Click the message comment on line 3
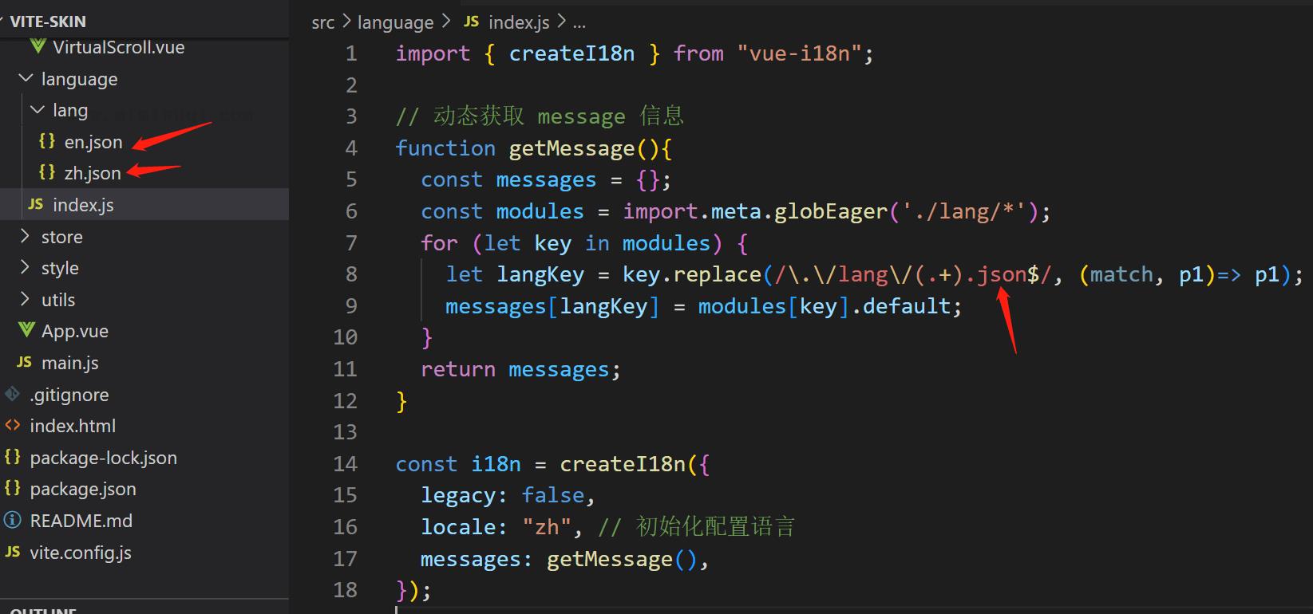The image size is (1313, 614). (x=540, y=116)
